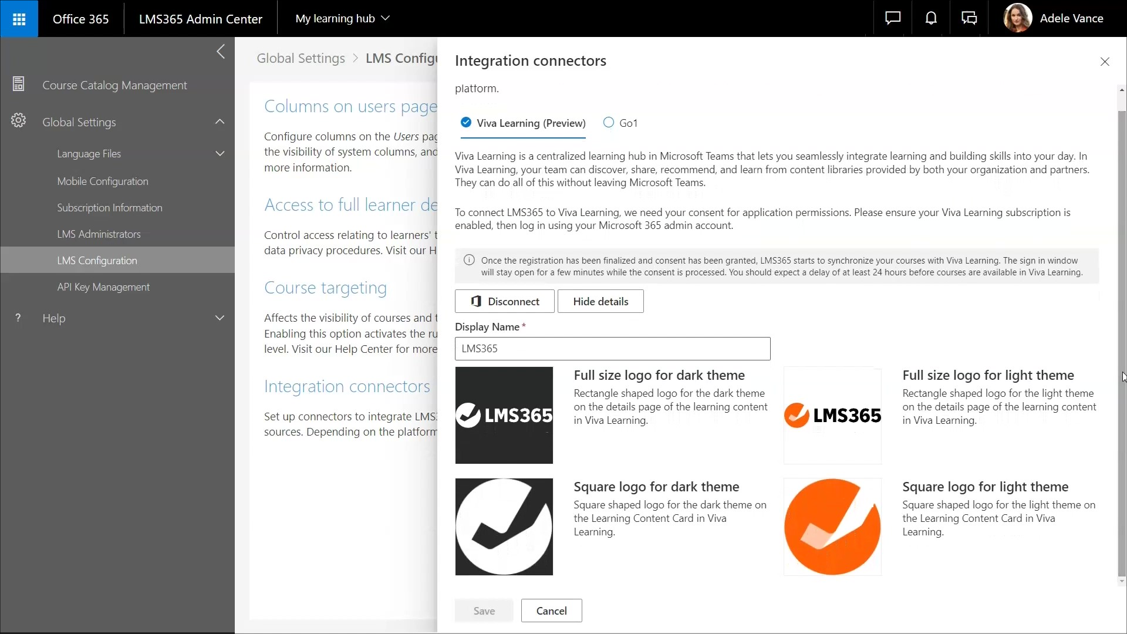Image resolution: width=1127 pixels, height=634 pixels.
Task: Click the panel vertical scrollbar
Action: tap(1122, 343)
